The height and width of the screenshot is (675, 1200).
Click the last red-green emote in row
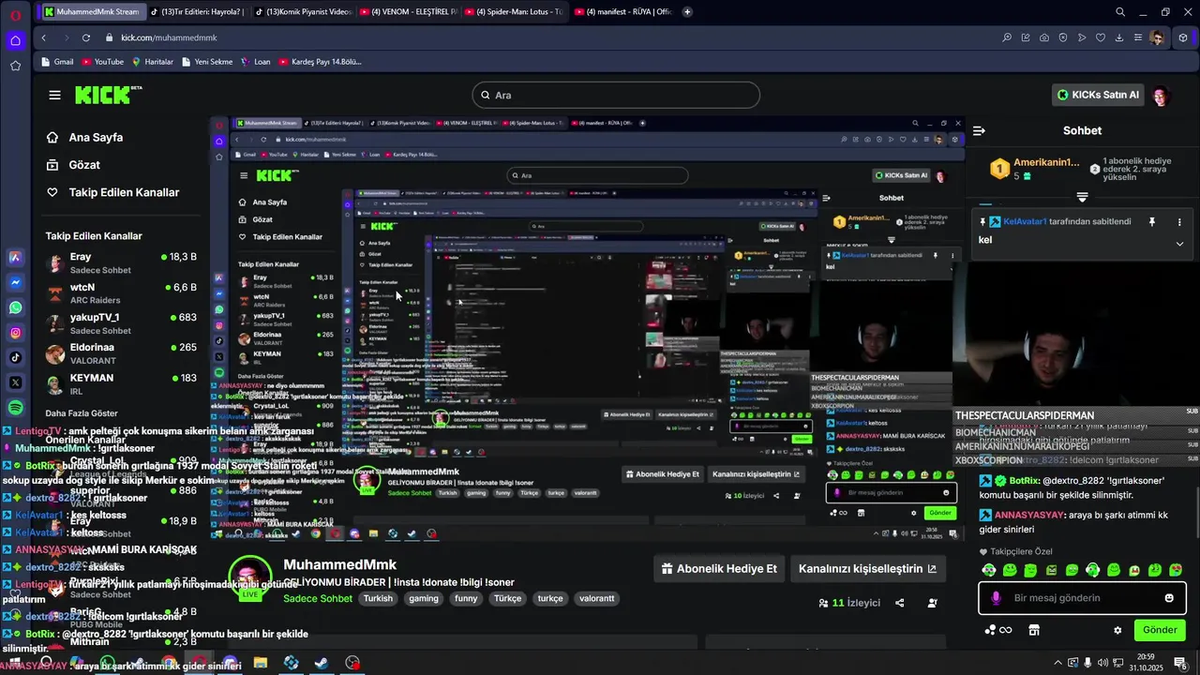pyautogui.click(x=1176, y=570)
